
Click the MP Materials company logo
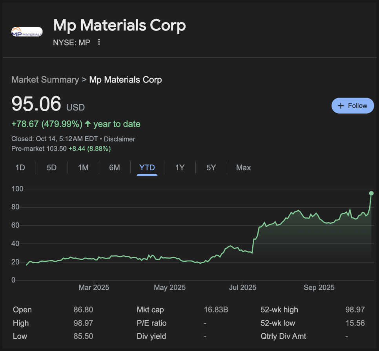pyautogui.click(x=27, y=32)
